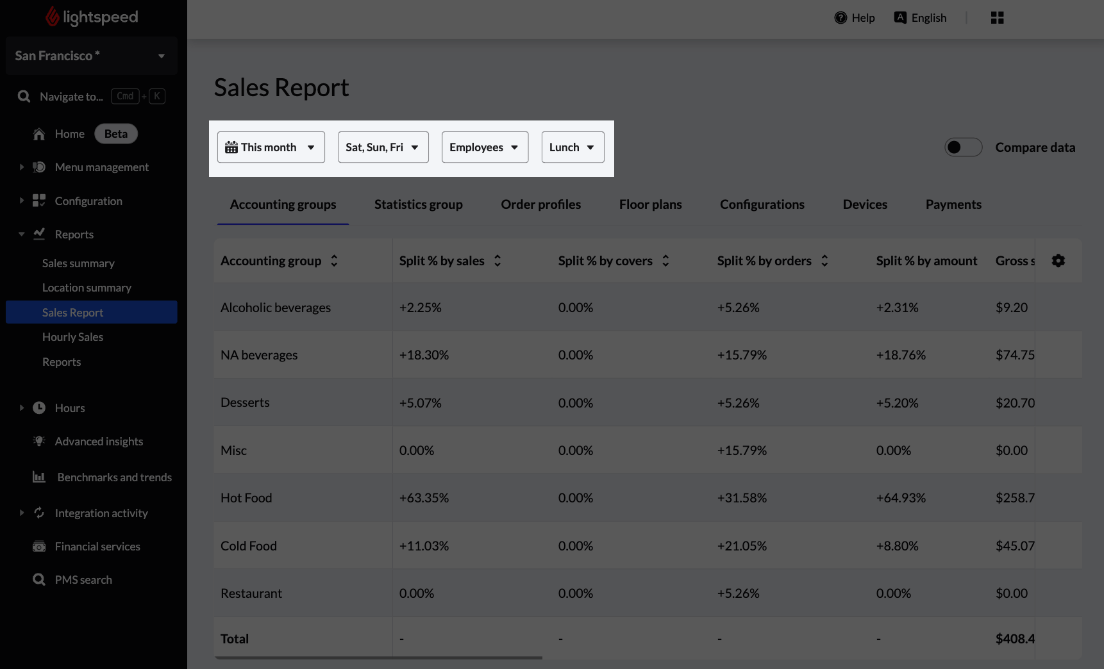Open Location summary report link
This screenshot has height=669, width=1104.
(x=87, y=288)
